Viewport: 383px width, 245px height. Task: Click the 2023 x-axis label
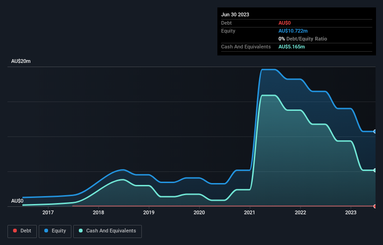coord(351,212)
